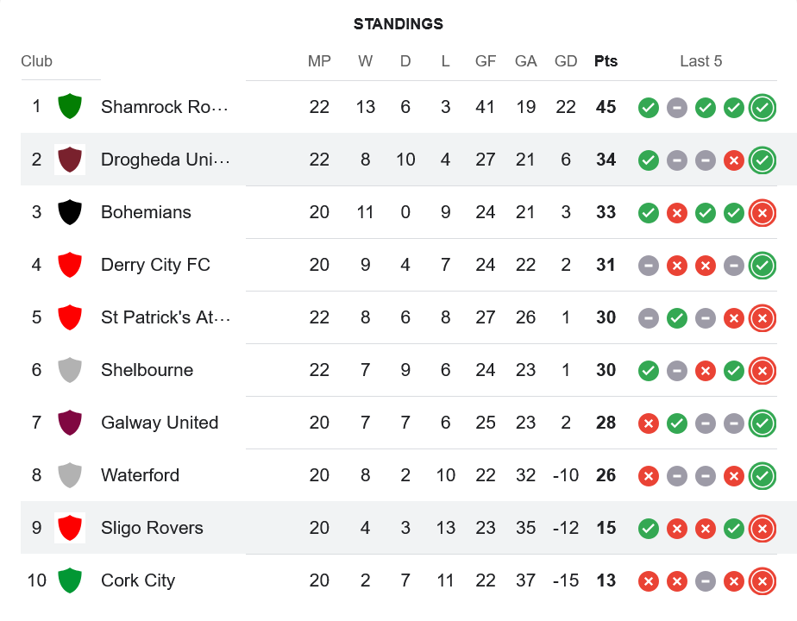Screen dimensions: 797x621
Task: Click Shamrock Rovers latest win result icon
Action: click(762, 108)
